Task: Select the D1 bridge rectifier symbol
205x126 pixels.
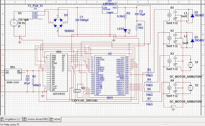Action: 58,23
